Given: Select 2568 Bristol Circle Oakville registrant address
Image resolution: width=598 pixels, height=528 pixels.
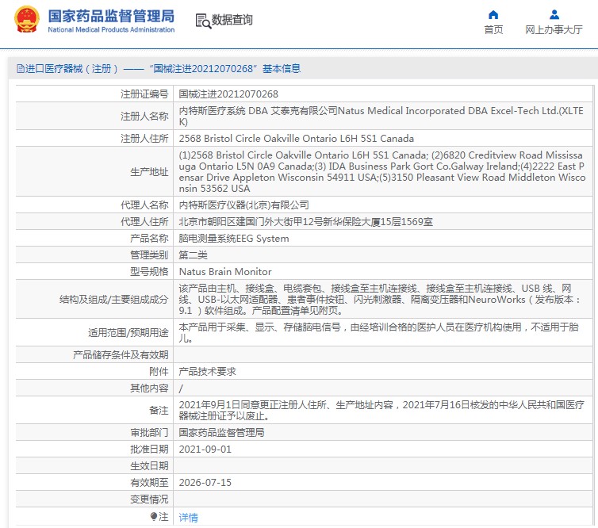Looking at the screenshot, I should coord(297,139).
